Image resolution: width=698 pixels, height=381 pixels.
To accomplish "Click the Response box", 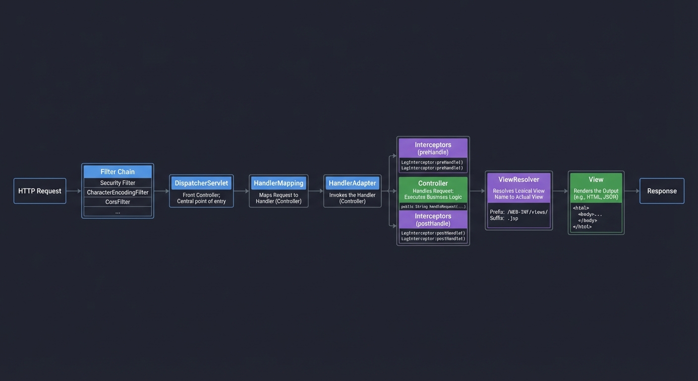I will point(661,190).
